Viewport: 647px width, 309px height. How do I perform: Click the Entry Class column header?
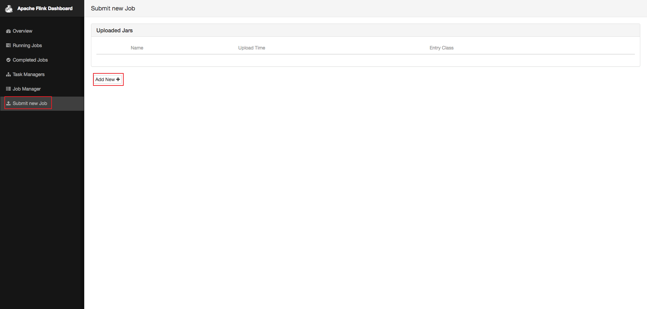pyautogui.click(x=441, y=48)
